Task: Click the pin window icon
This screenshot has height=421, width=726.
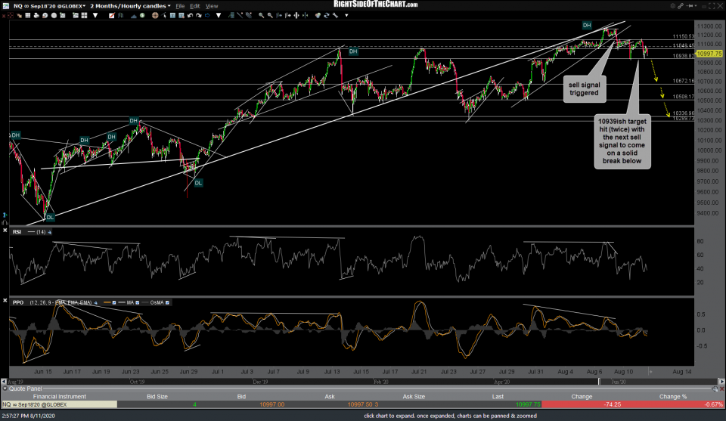Action: pos(690,5)
